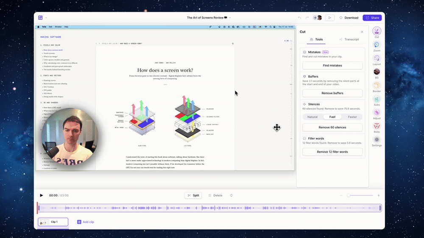The width and height of the screenshot is (424, 238).
Task: Click the preview play button in header
Action: point(329,18)
